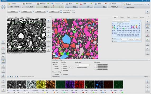Click the Spectrum icon in right sidebar
Image resolution: width=151 pixels, height=95 pixels.
[x=148, y=35]
